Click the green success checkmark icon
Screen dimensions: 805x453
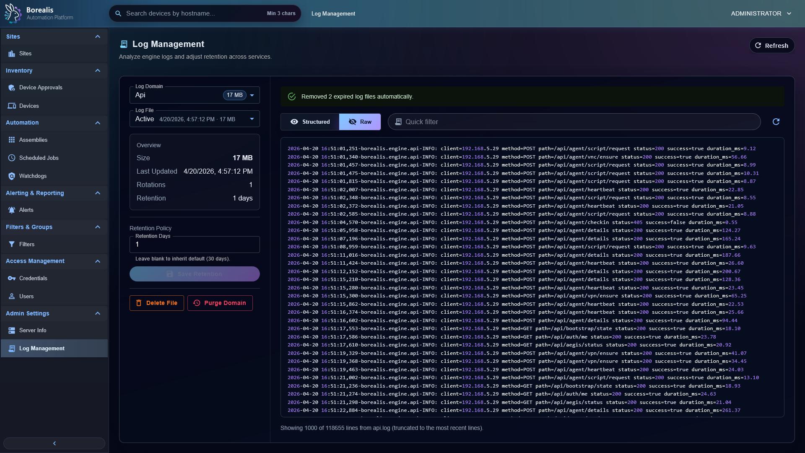click(x=292, y=96)
